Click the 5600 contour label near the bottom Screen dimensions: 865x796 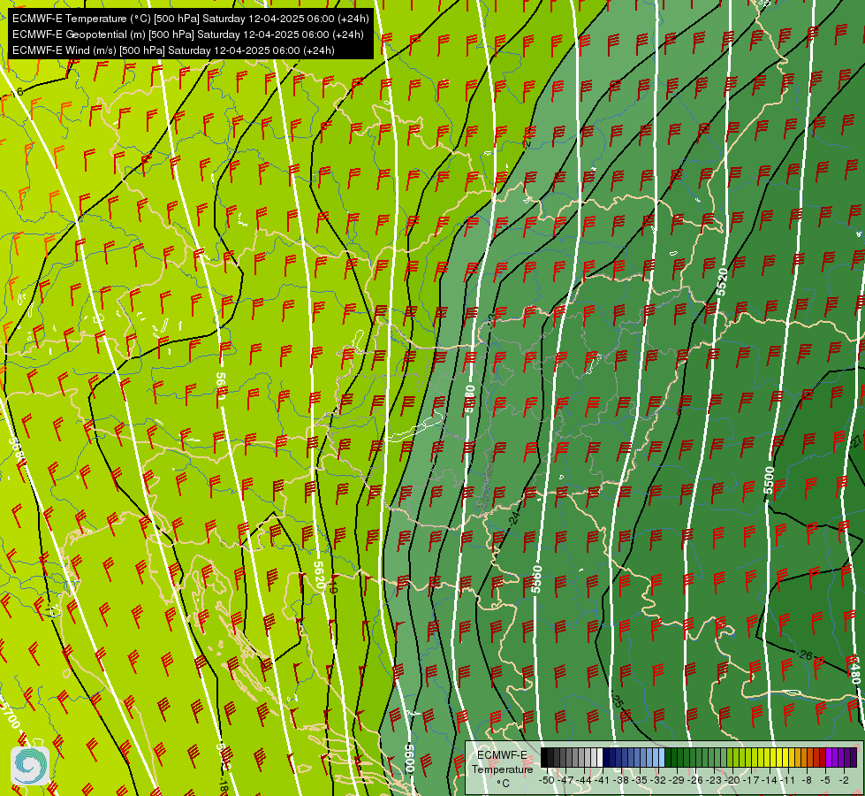tap(409, 759)
